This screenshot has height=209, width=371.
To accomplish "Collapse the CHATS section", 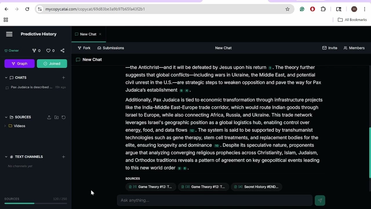I will point(6,78).
